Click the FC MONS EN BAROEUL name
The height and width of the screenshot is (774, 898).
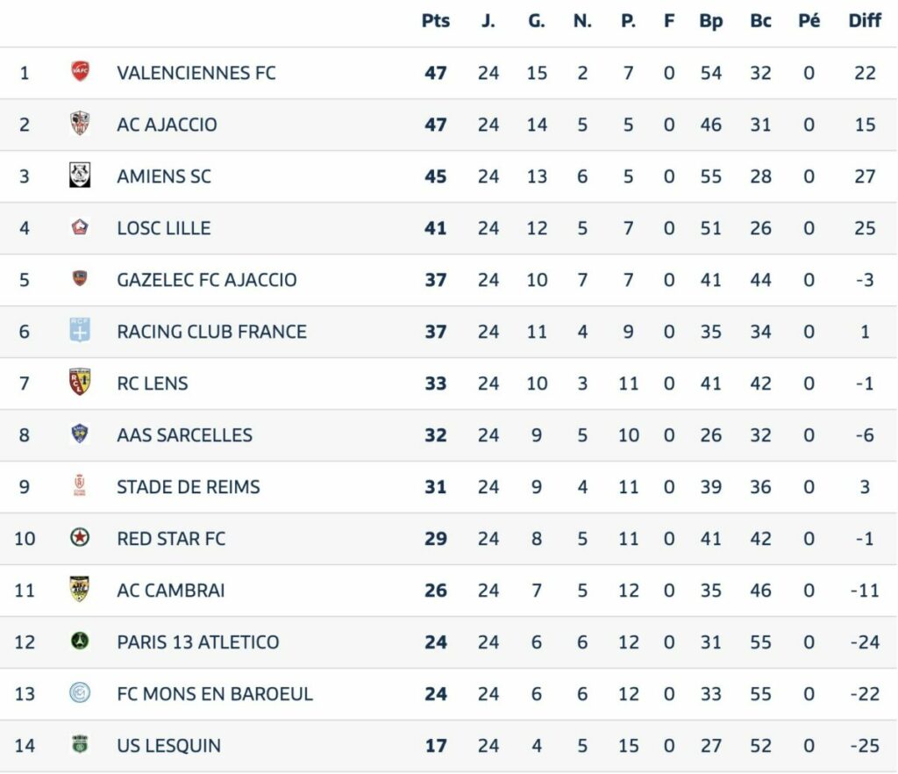tap(215, 694)
